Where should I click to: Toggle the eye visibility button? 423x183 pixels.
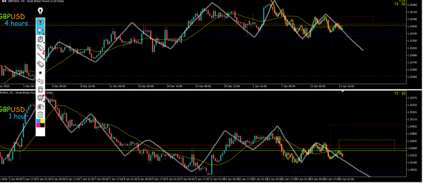pyautogui.click(x=40, y=21)
